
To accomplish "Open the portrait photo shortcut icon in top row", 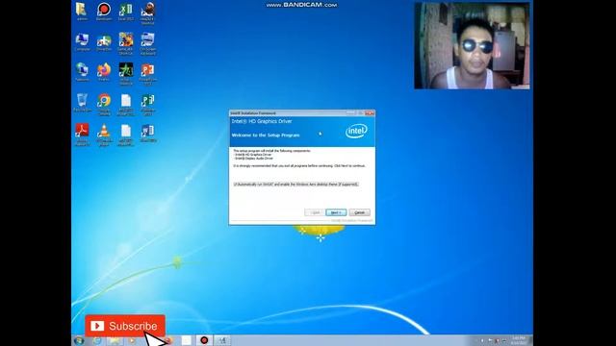I will tap(147, 12).
